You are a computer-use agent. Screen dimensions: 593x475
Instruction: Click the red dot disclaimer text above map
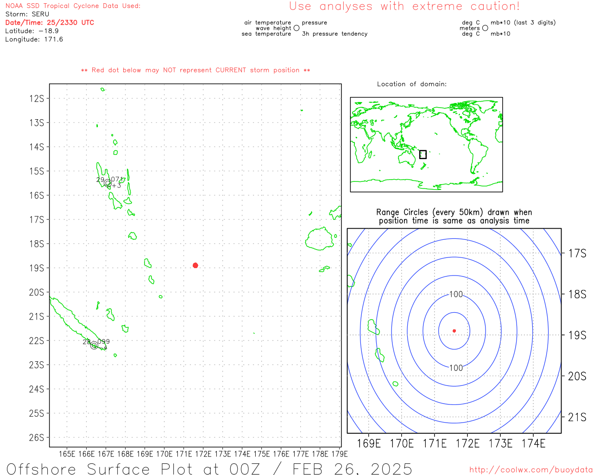click(196, 70)
